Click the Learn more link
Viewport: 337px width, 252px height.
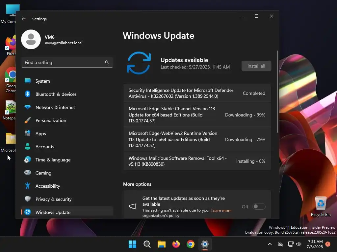[221, 211]
